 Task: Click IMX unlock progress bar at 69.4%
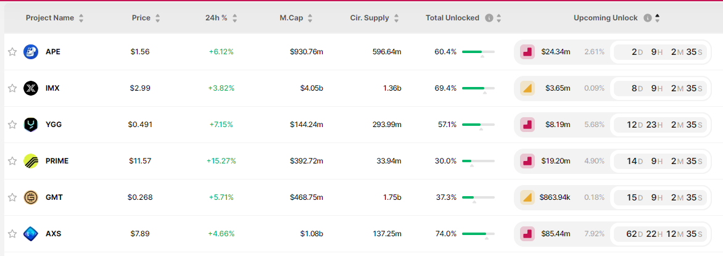tap(478, 88)
